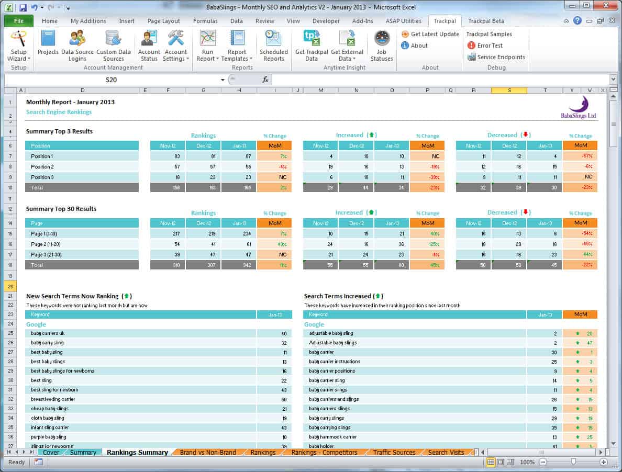Open the Brand vs Non-Brand sheet

coord(208,453)
